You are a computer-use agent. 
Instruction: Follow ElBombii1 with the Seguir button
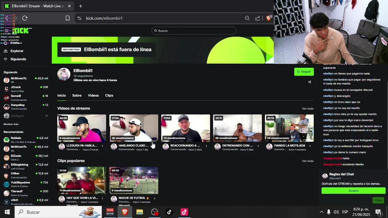point(304,72)
